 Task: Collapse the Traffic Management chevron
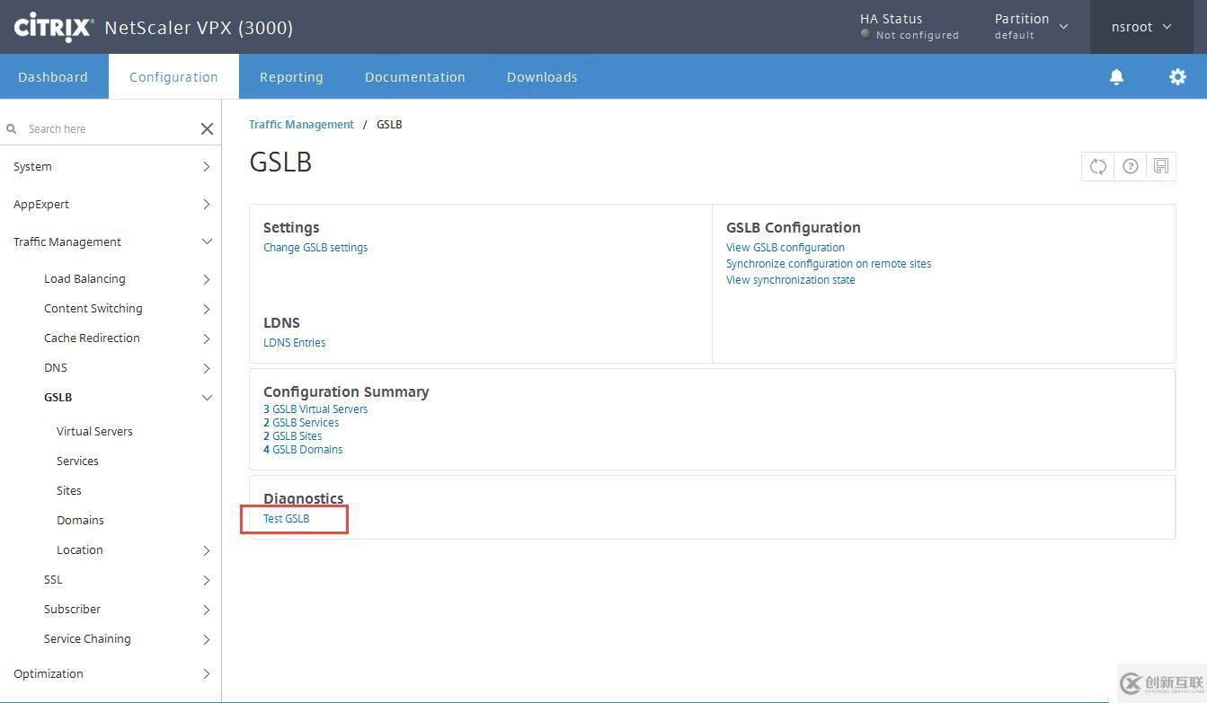click(207, 242)
